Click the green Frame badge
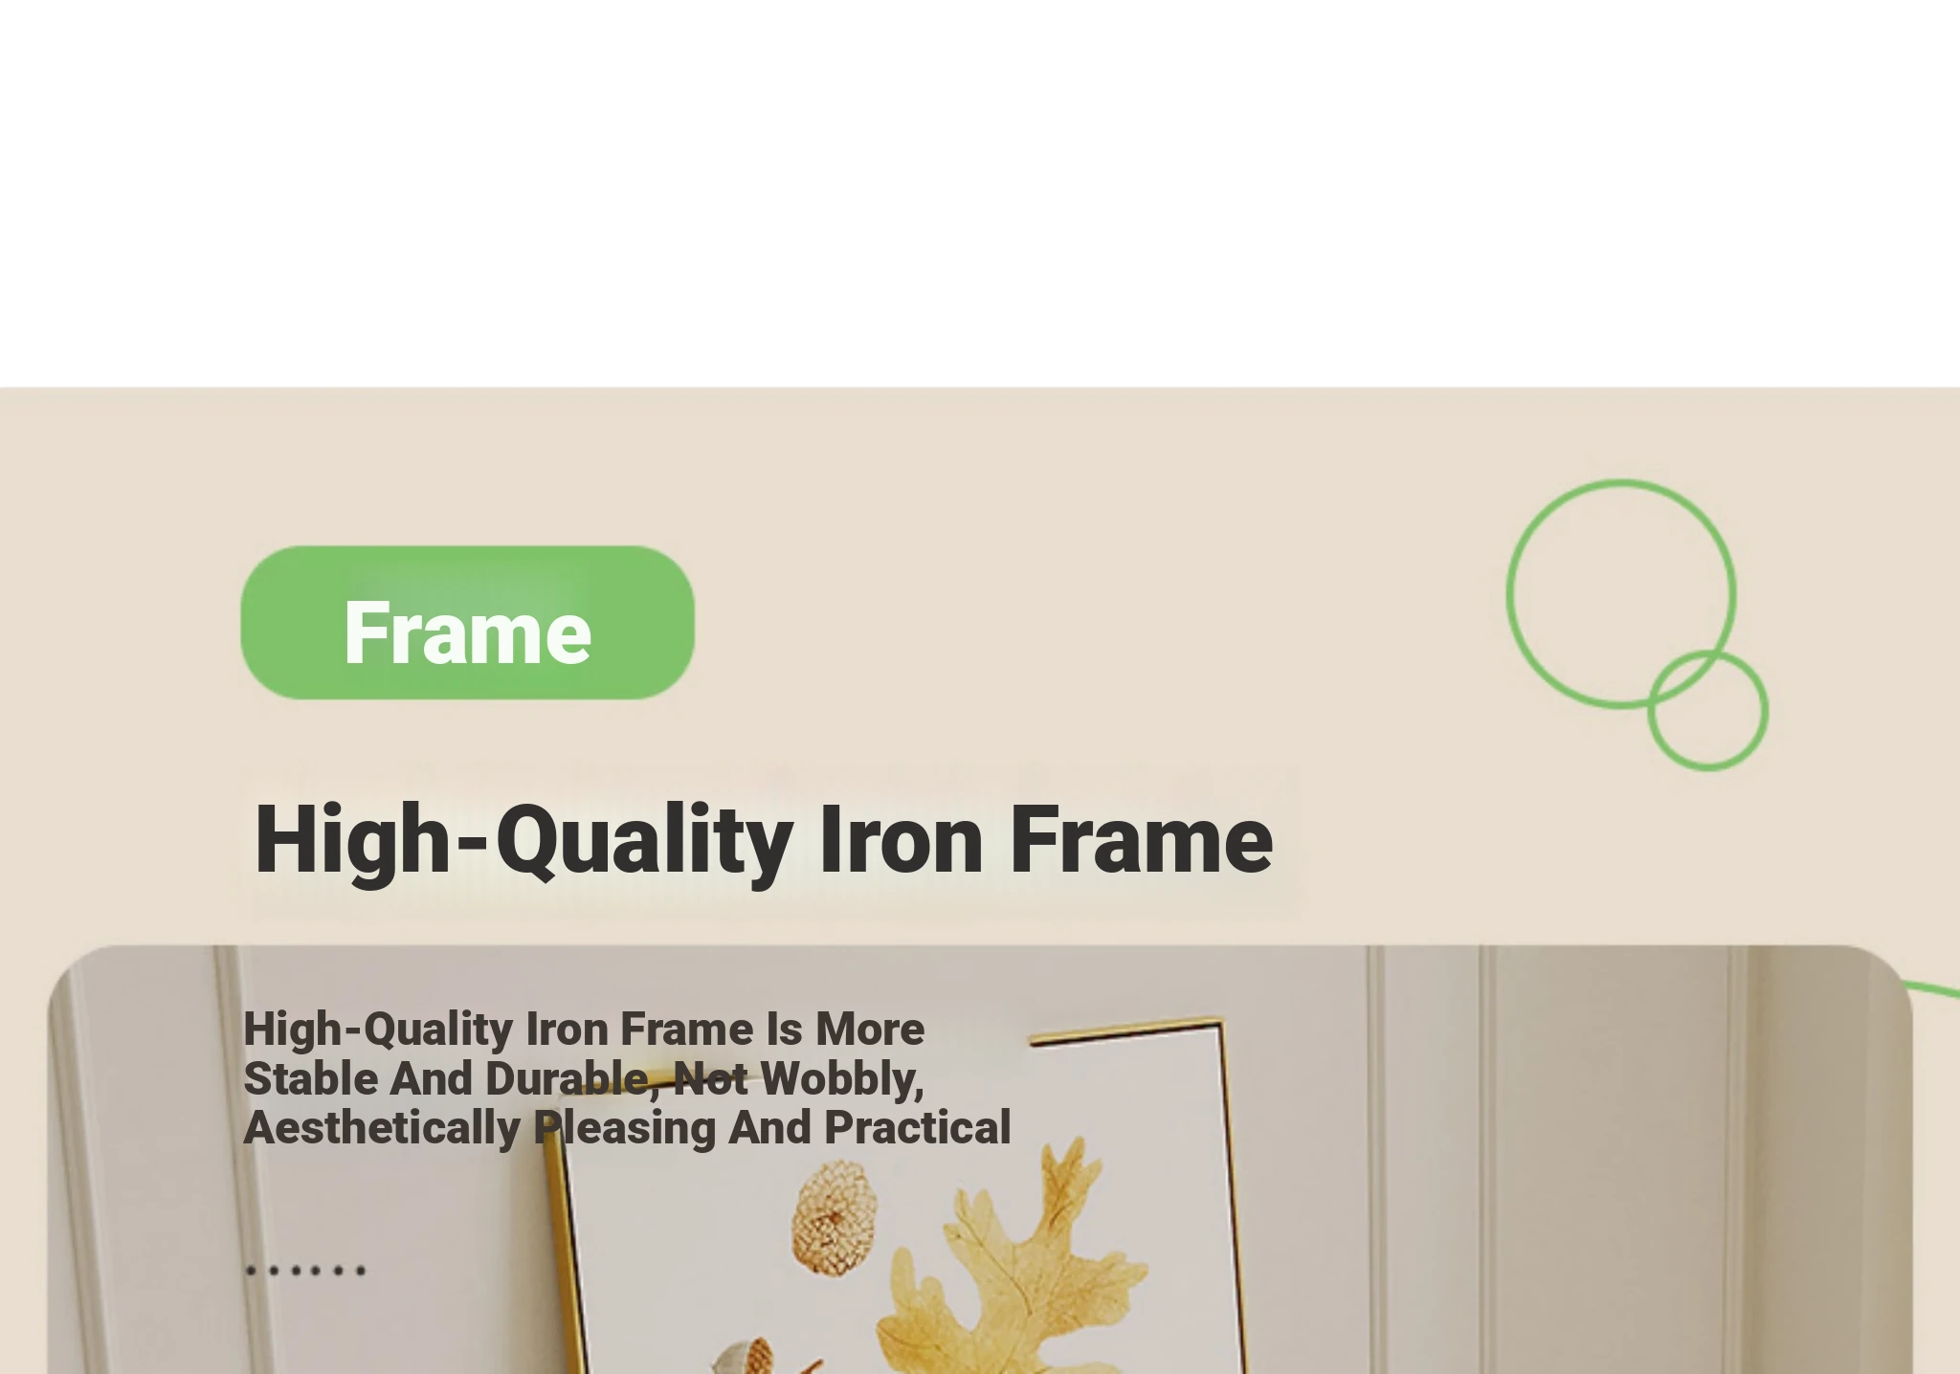Viewport: 1960px width, 1374px height. tap(467, 622)
